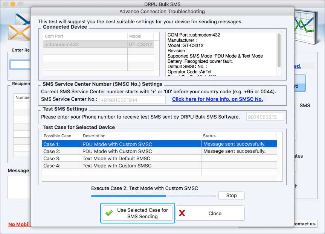
Task: Click green checkmark icon on Use Selected Case
Action: tap(109, 213)
